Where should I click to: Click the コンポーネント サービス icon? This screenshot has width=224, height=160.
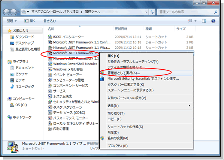click(x=50, y=85)
